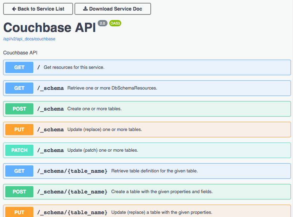Click the Download Service Doc button
This screenshot has height=217, width=293.
click(112, 9)
